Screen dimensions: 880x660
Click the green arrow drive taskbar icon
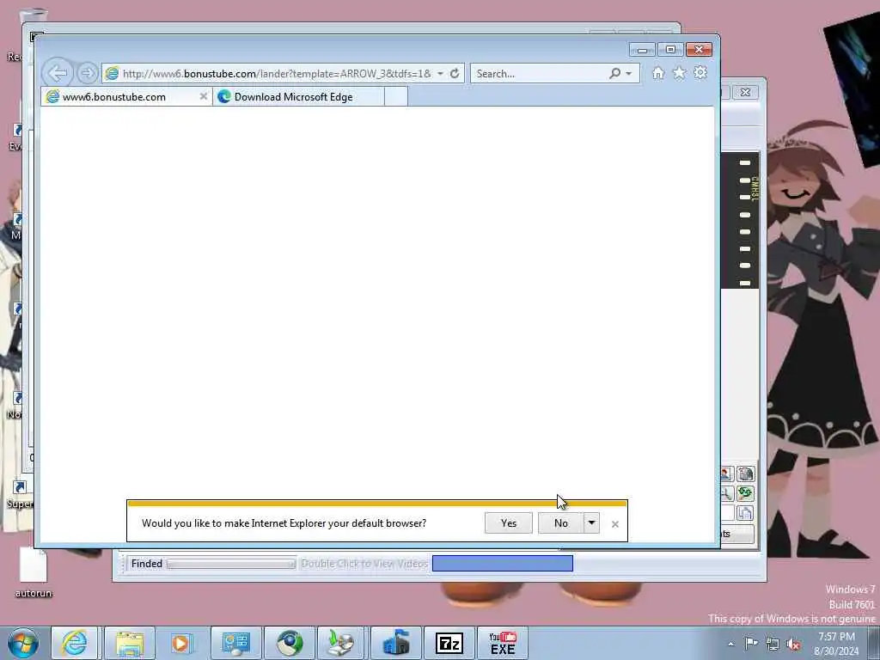(x=341, y=643)
